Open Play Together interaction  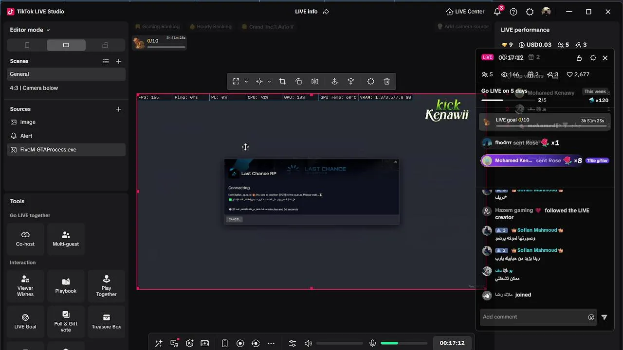pos(106,286)
